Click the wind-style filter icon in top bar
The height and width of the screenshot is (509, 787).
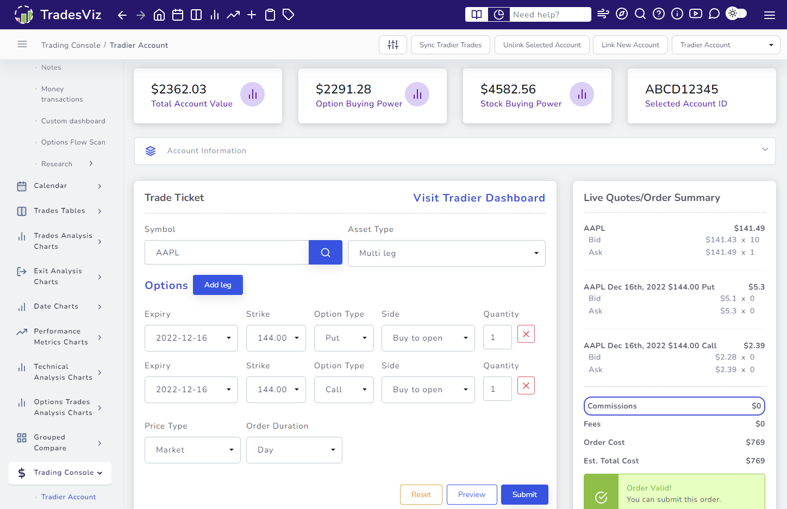coord(603,14)
